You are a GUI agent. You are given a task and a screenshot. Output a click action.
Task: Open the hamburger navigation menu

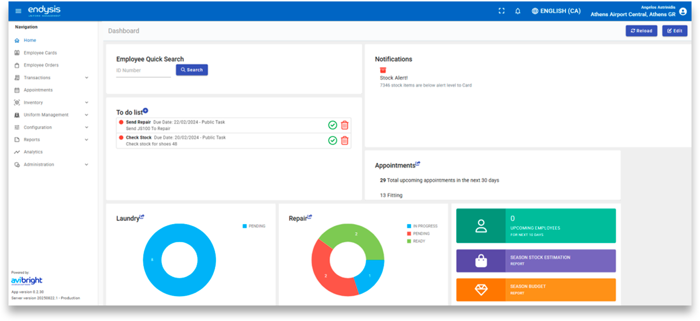click(18, 11)
